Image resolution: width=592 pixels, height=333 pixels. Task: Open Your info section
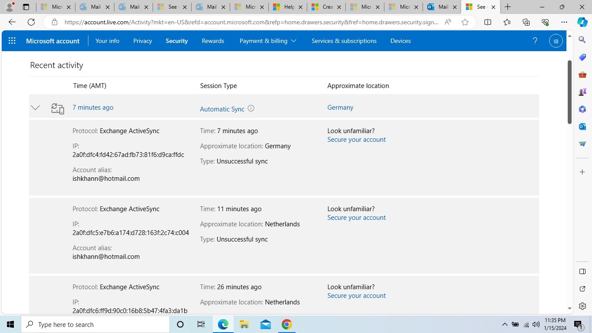pos(107,41)
